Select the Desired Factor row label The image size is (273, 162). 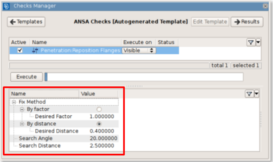pyautogui.click(x=53, y=117)
